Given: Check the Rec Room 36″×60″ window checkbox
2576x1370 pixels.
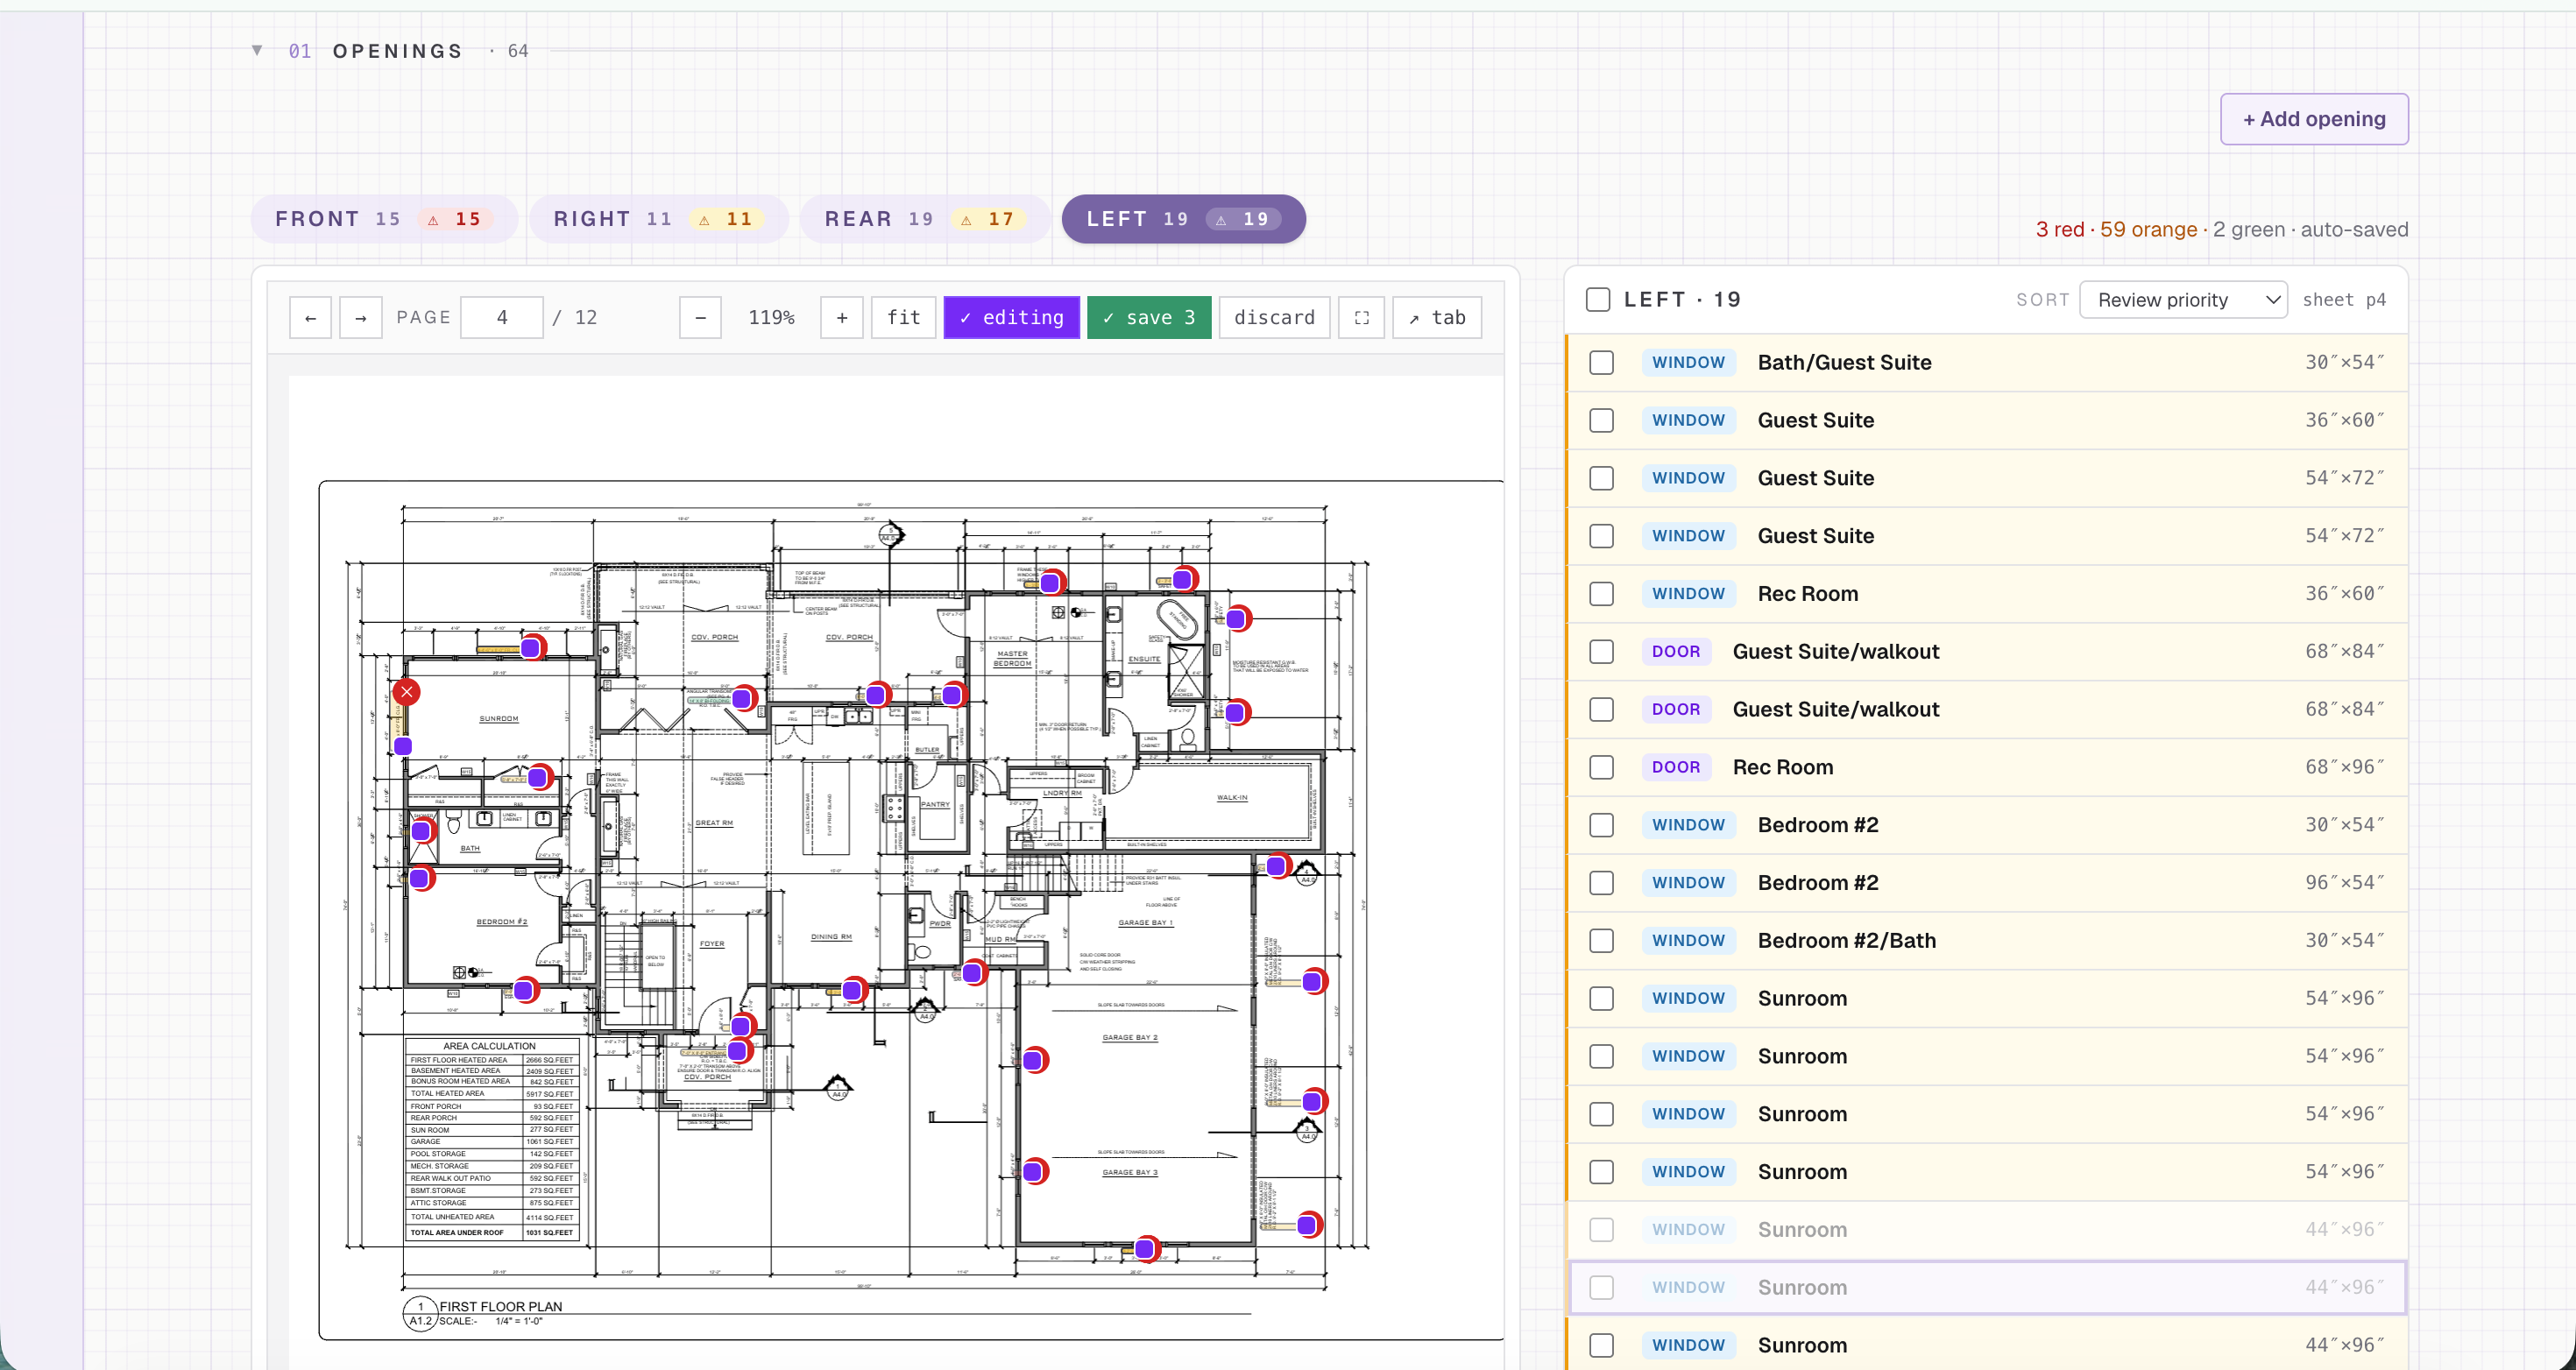Looking at the screenshot, I should pos(1602,594).
